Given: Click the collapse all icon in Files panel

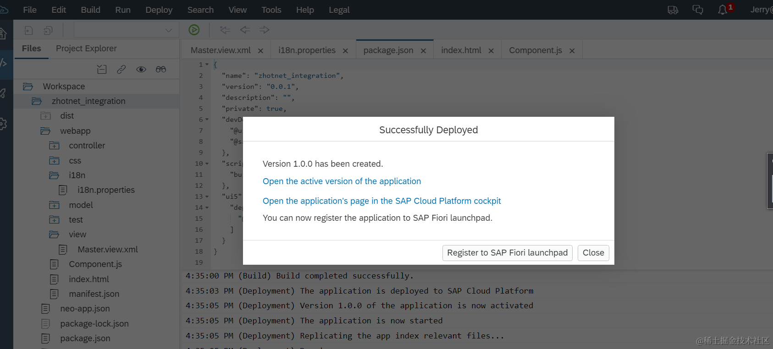Looking at the screenshot, I should [x=102, y=69].
